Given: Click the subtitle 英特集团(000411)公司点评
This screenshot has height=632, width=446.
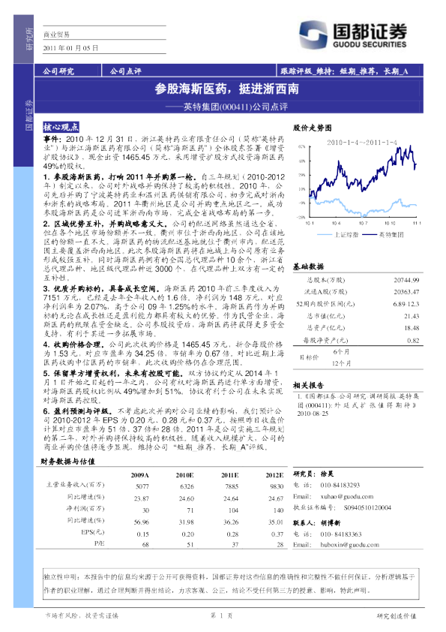Looking at the screenshot, I should (x=236, y=107).
